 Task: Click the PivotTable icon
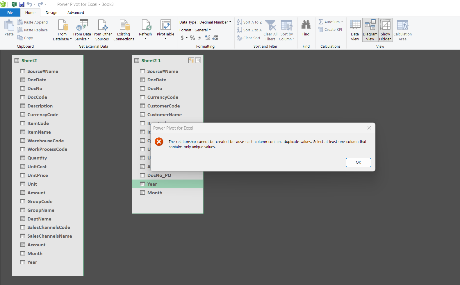tap(165, 26)
